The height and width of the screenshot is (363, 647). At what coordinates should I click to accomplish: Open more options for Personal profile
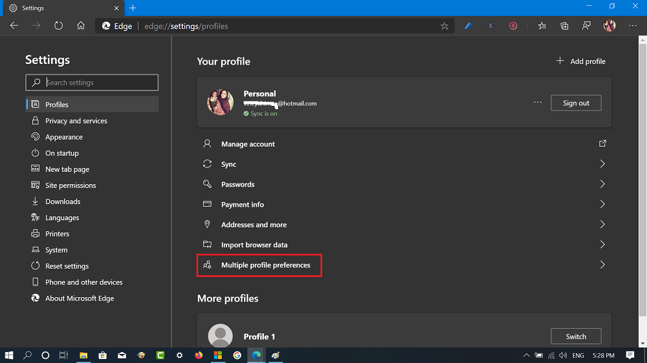pos(538,103)
